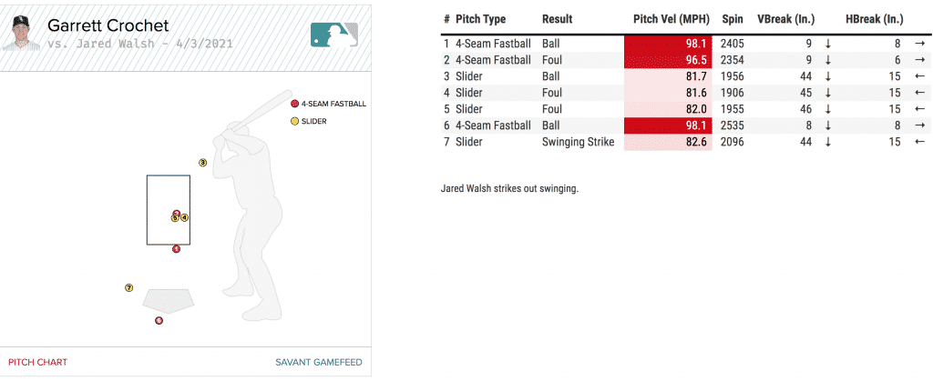Click the home plate graphic
The height and width of the screenshot is (381, 933).
[169, 299]
